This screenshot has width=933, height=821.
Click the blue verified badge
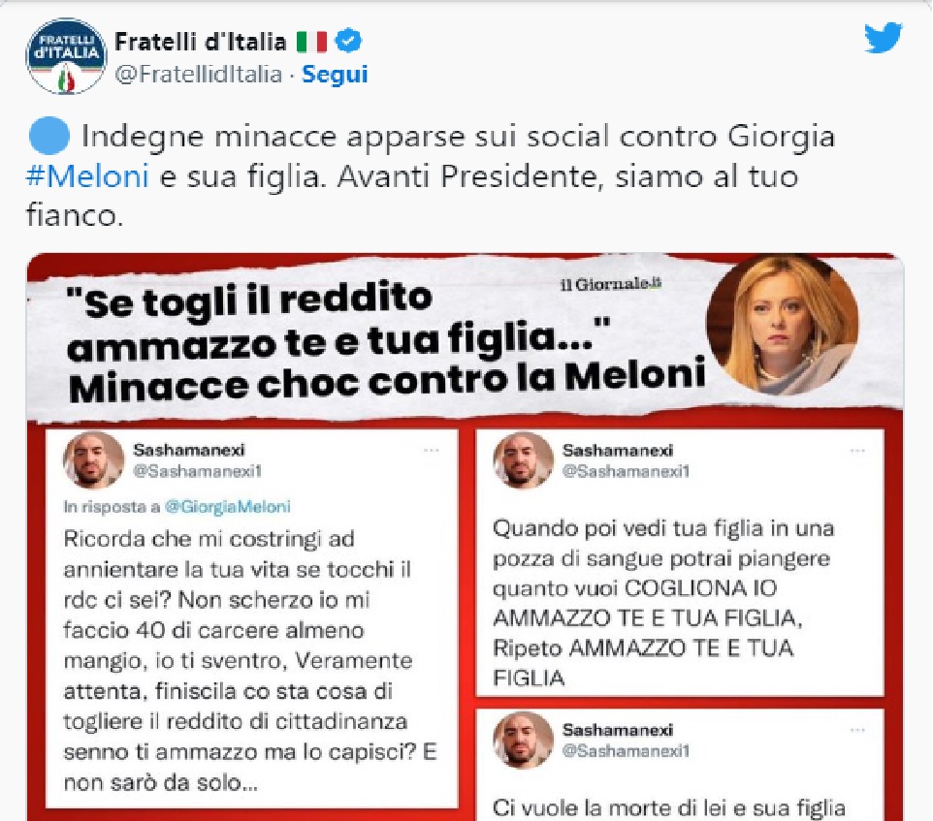point(348,42)
